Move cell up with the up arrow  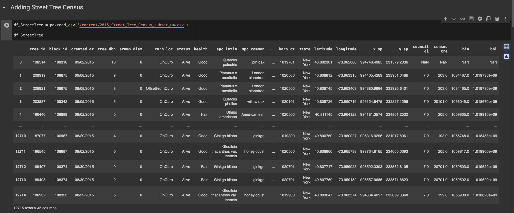[445, 19]
